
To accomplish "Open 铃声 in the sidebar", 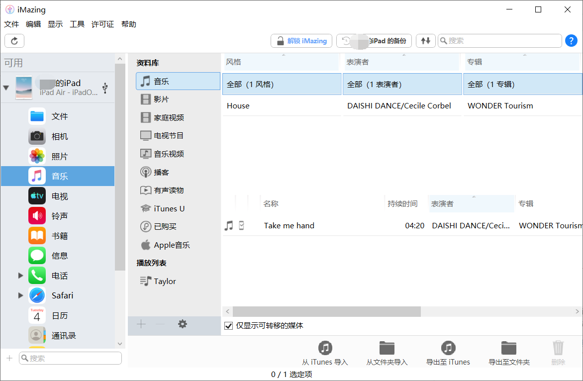I will [58, 216].
